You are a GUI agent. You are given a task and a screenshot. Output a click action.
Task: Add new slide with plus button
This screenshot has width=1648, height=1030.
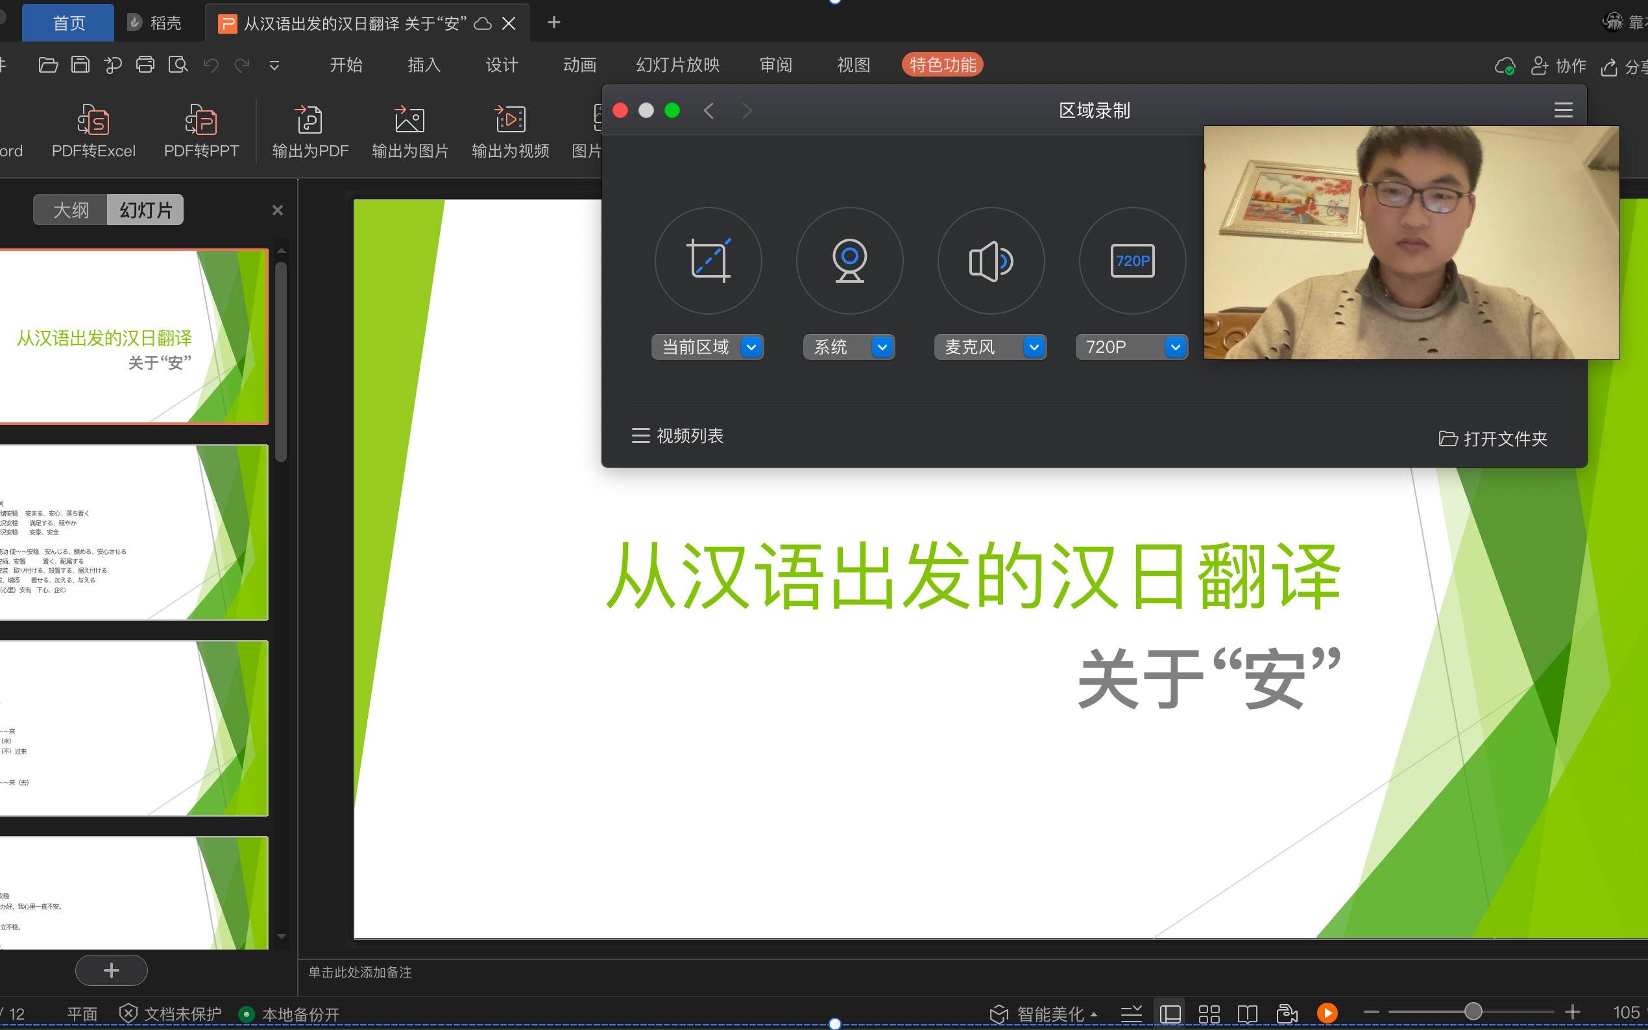click(x=111, y=970)
